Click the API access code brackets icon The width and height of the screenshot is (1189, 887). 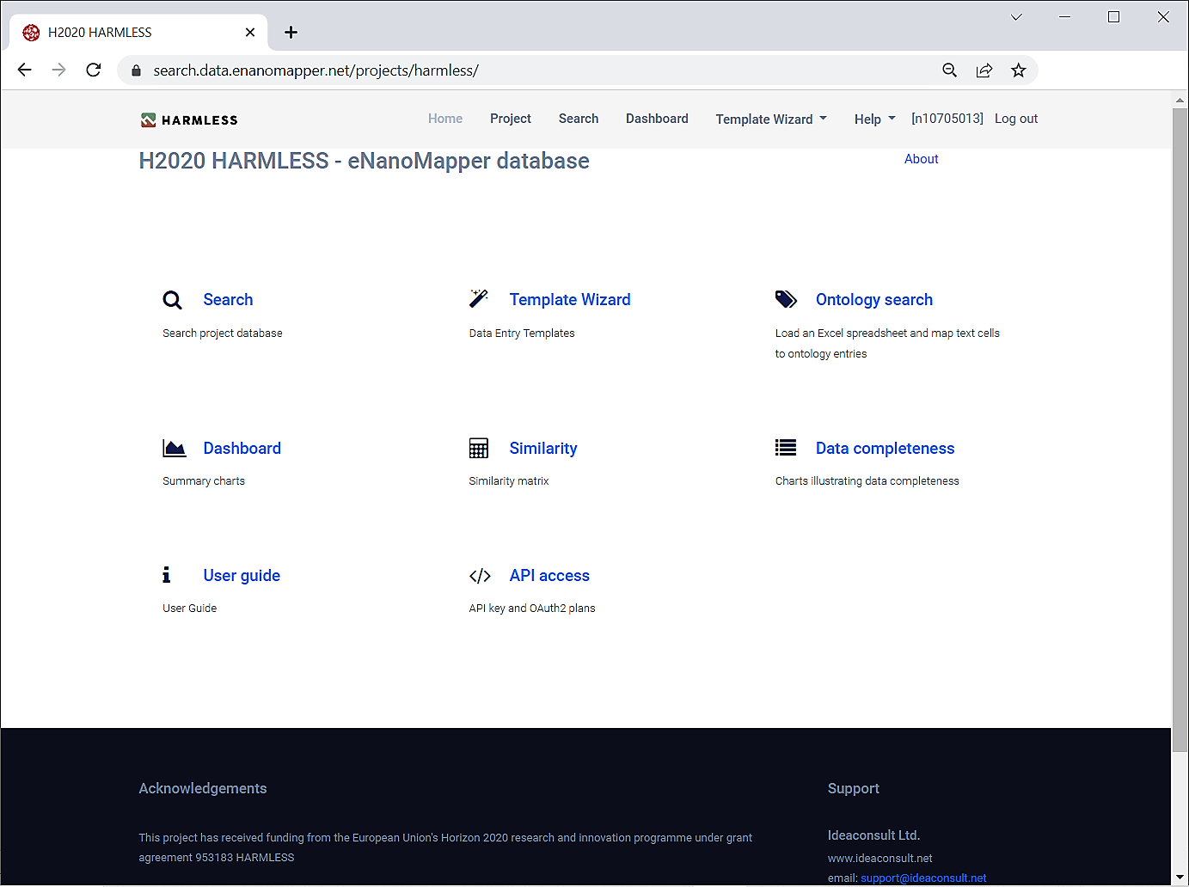coord(480,576)
